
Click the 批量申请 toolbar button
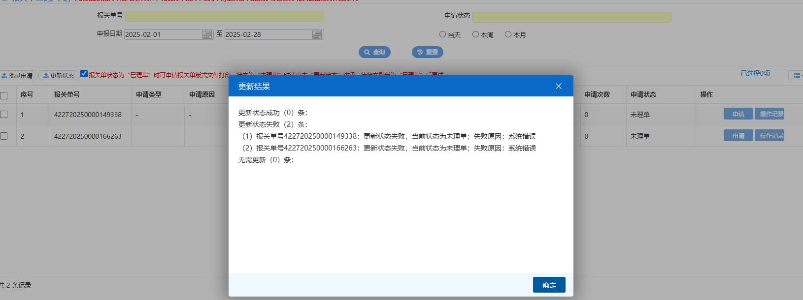click(18, 75)
